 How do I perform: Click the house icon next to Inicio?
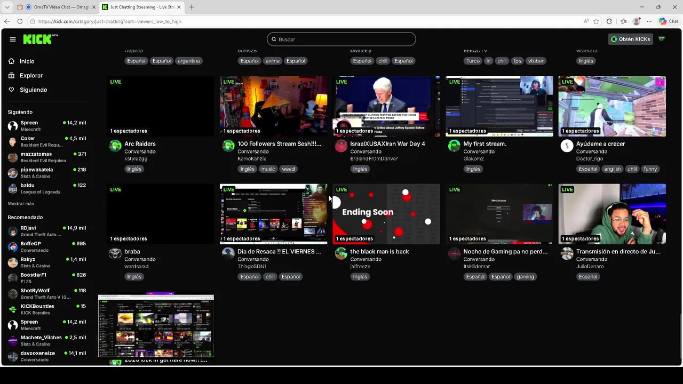click(12, 61)
